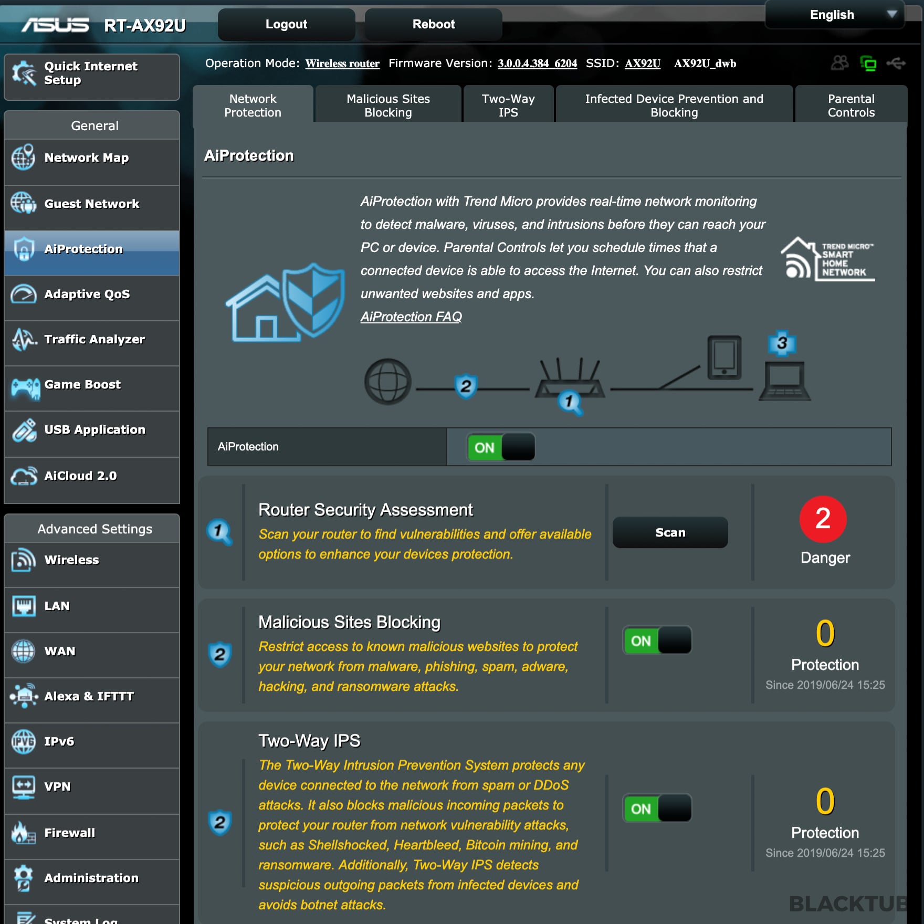Click the Administration gear person icon
Image resolution: width=924 pixels, height=924 pixels.
coord(23,878)
